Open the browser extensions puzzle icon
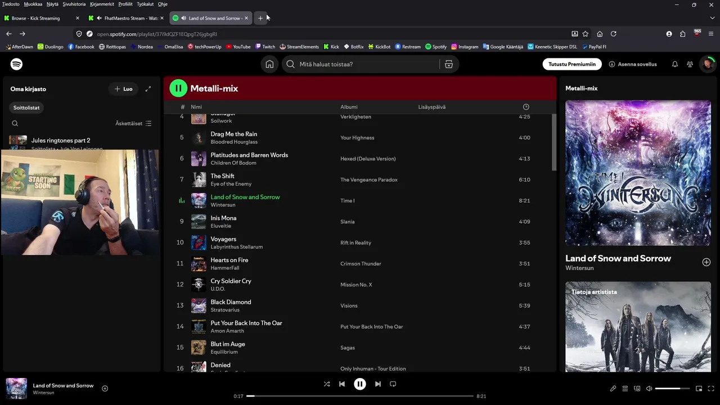 click(x=683, y=34)
